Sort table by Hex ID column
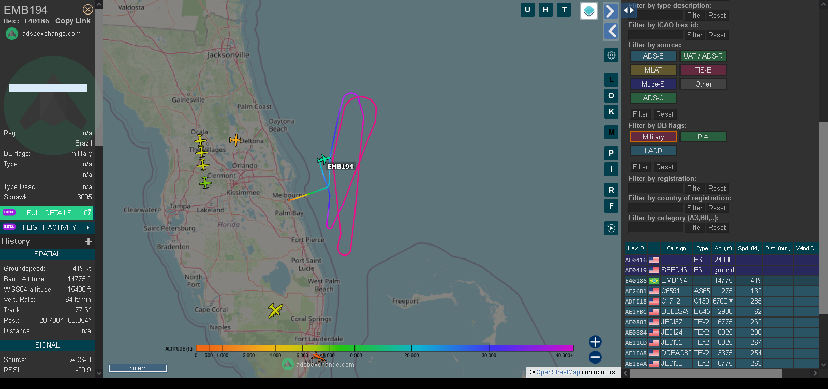Viewport: 828px width, 389px height. pos(635,248)
